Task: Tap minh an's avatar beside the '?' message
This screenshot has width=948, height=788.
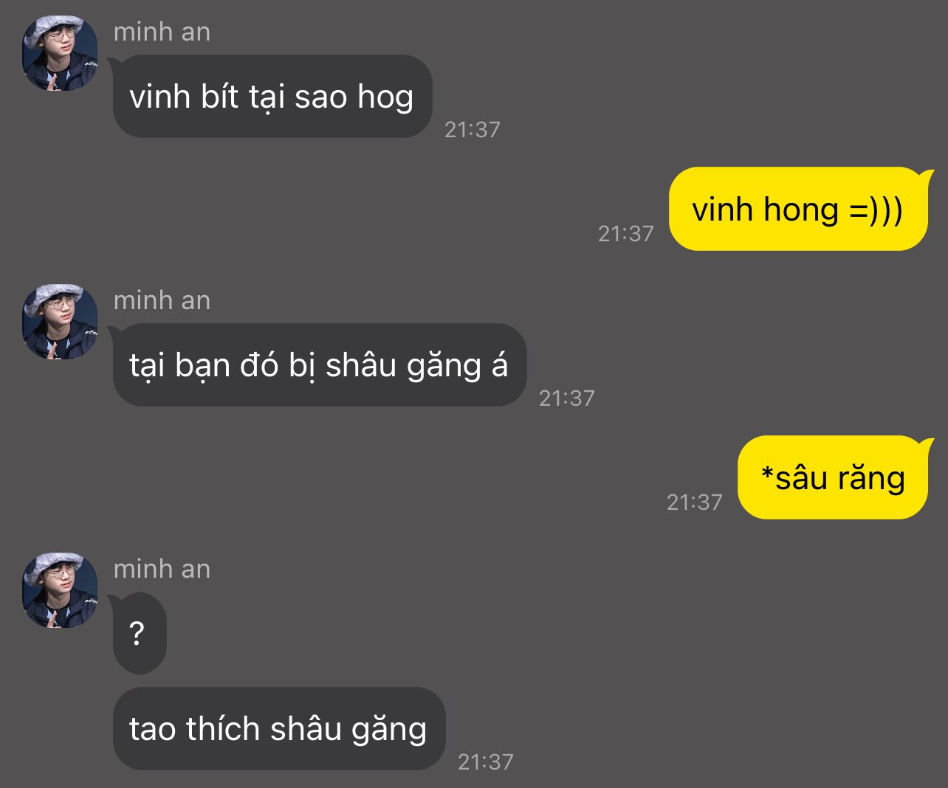Action: pyautogui.click(x=60, y=590)
